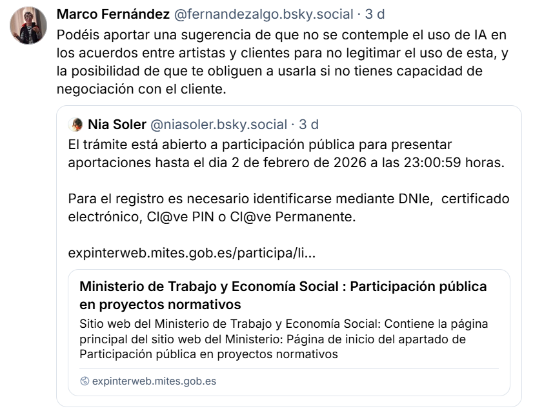Click Nia Soler's small avatar icon
The width and height of the screenshot is (533, 413).
click(x=75, y=125)
